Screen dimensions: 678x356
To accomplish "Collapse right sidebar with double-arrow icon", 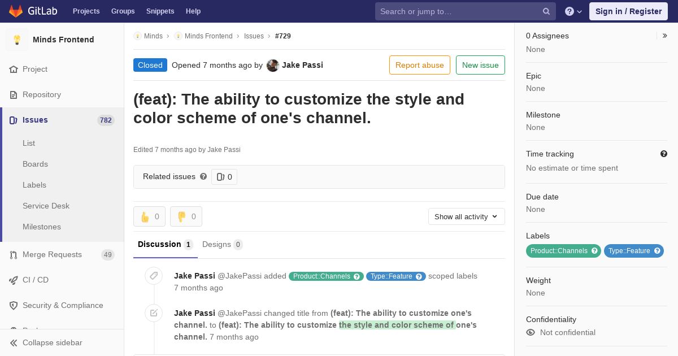I will pos(665,36).
